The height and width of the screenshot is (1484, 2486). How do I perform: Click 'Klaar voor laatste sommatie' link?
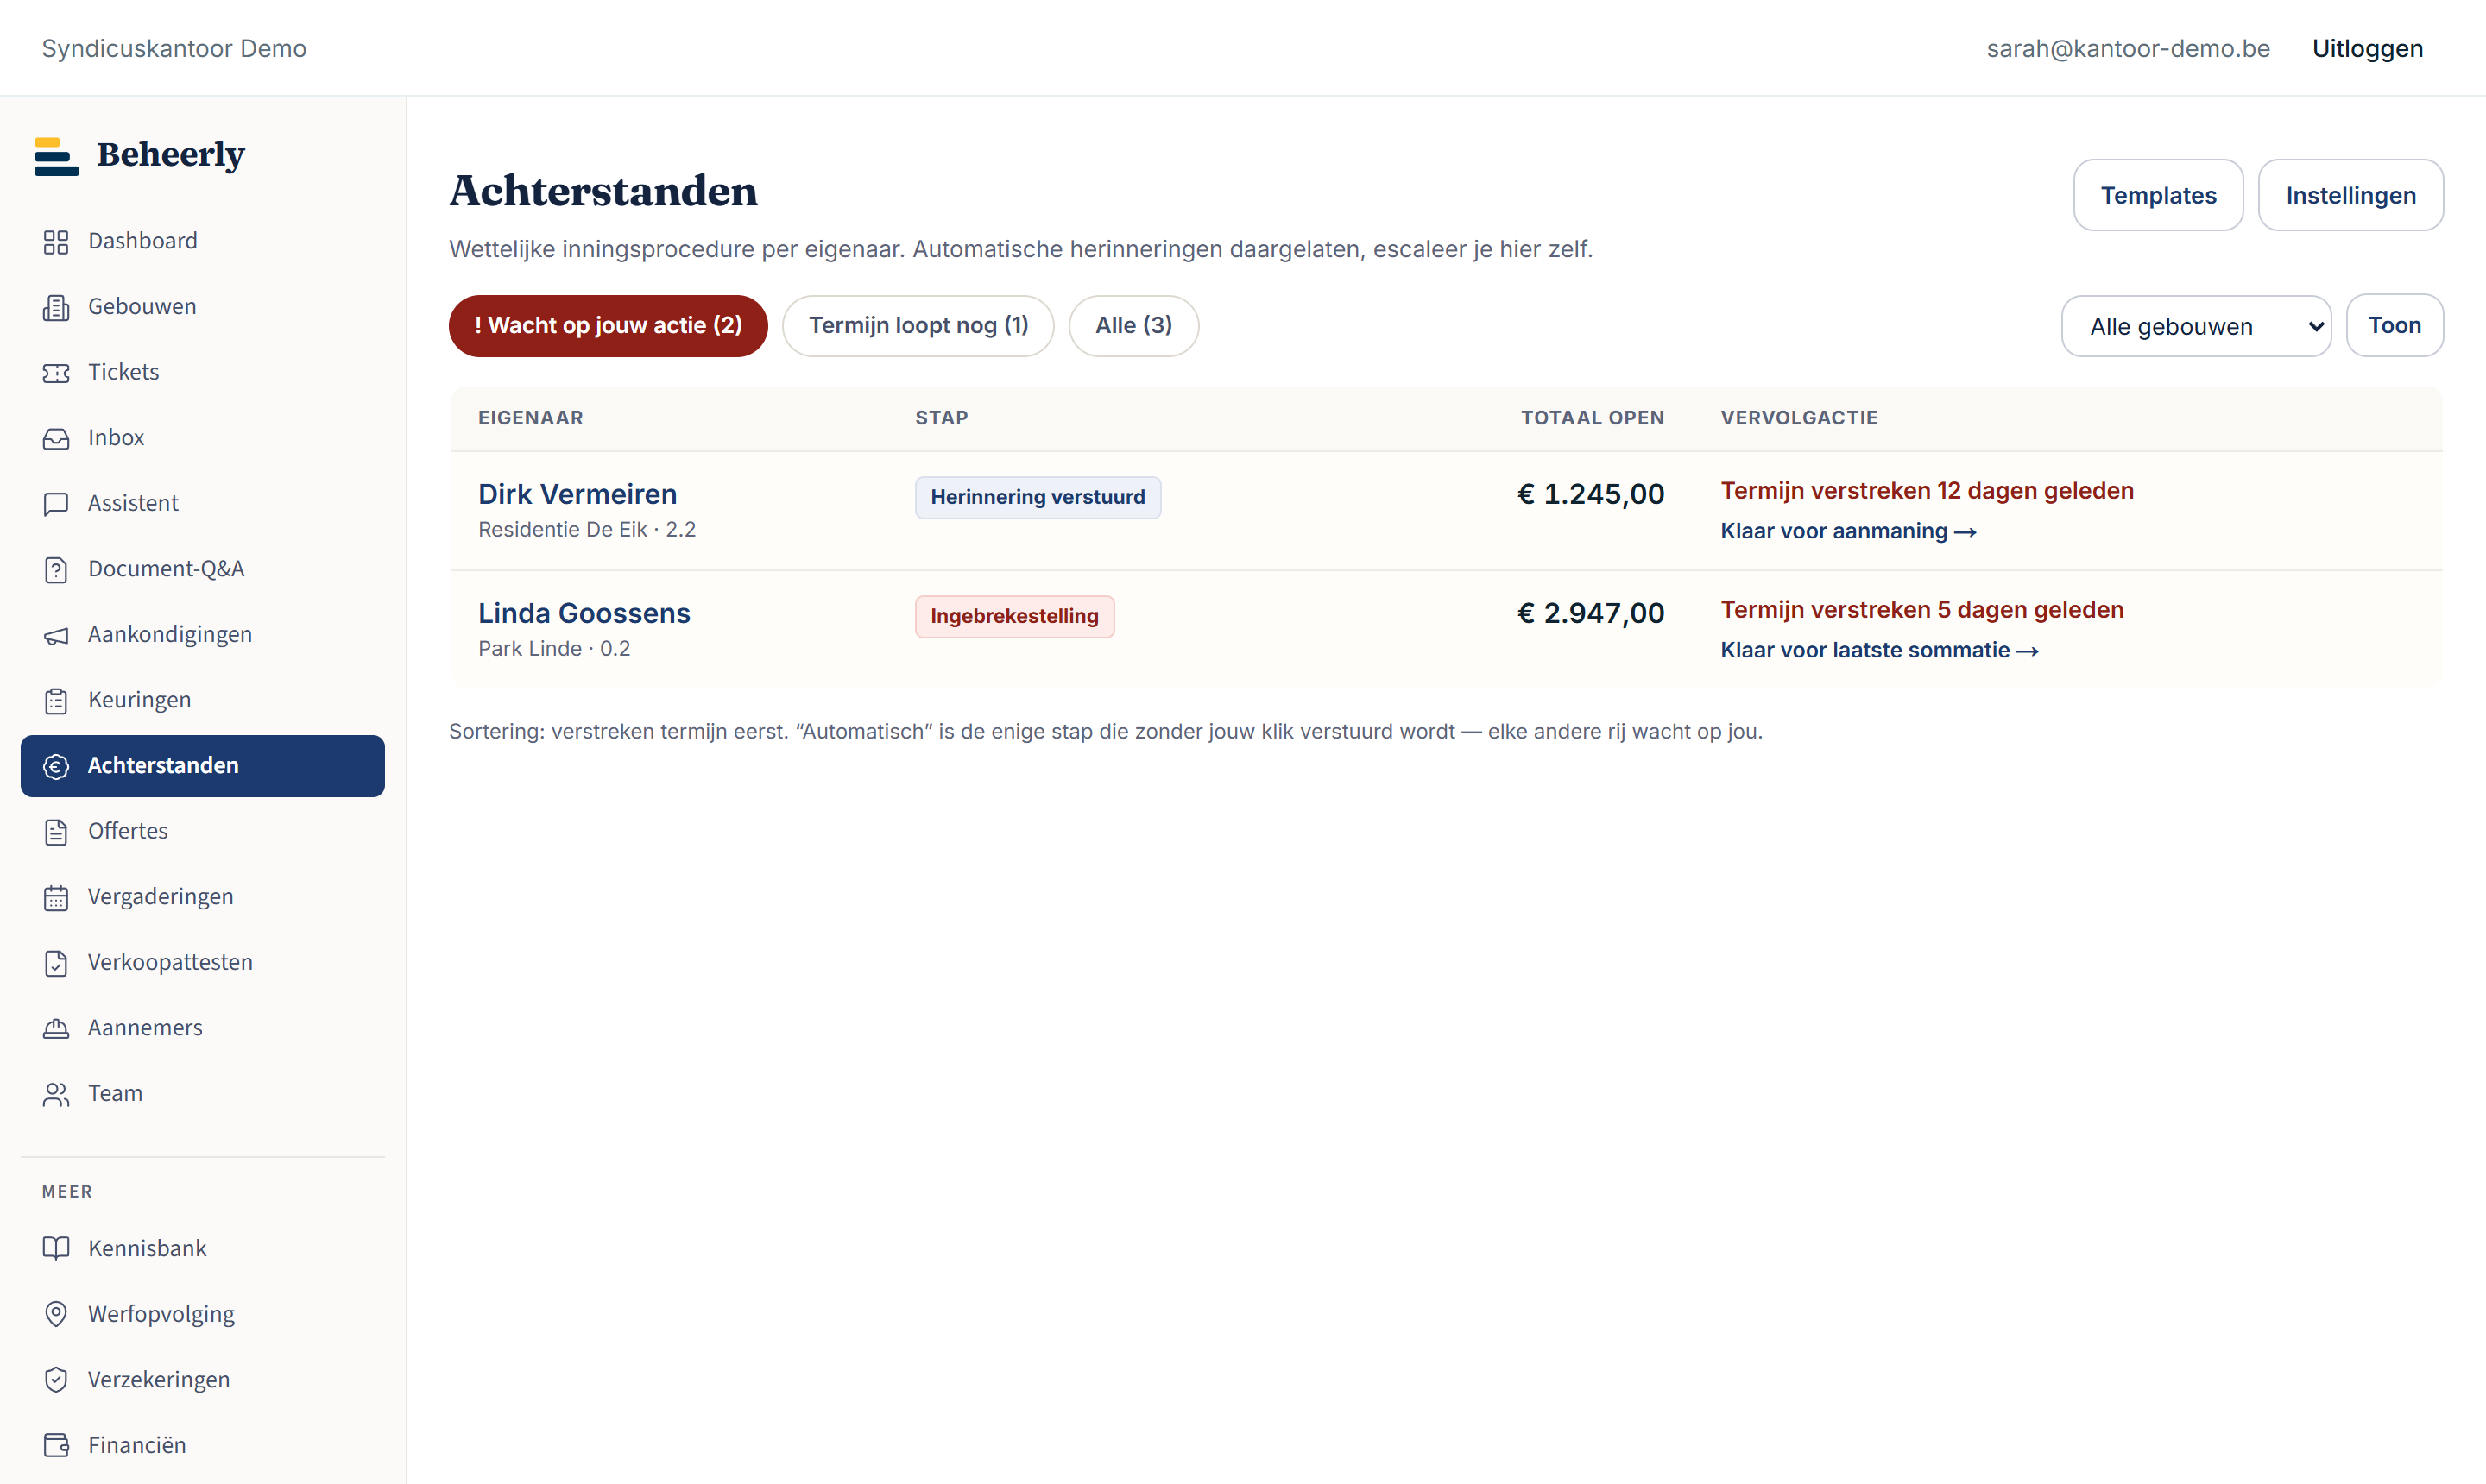1880,650
